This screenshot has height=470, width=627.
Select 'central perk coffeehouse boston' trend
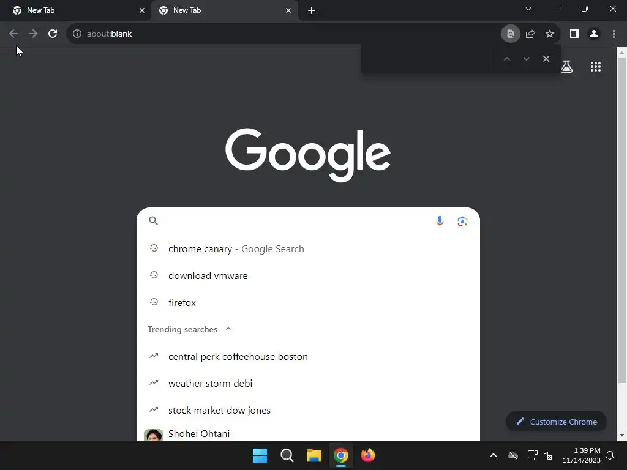308,357
